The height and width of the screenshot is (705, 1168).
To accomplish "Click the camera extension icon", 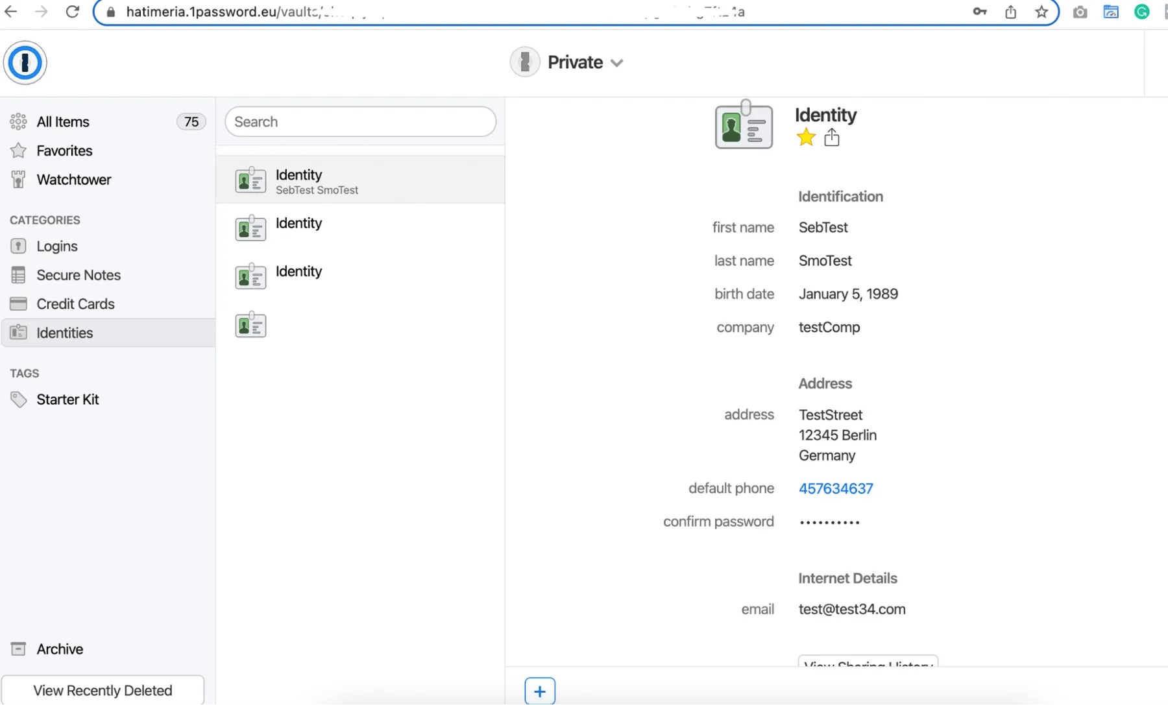I will click(1080, 12).
